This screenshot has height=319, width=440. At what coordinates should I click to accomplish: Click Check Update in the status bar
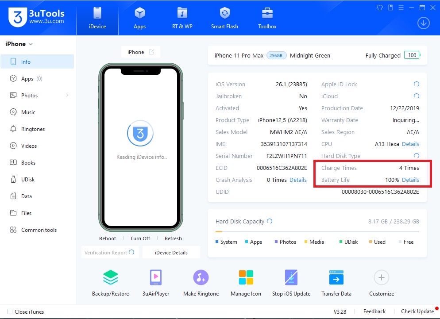pos(417,311)
